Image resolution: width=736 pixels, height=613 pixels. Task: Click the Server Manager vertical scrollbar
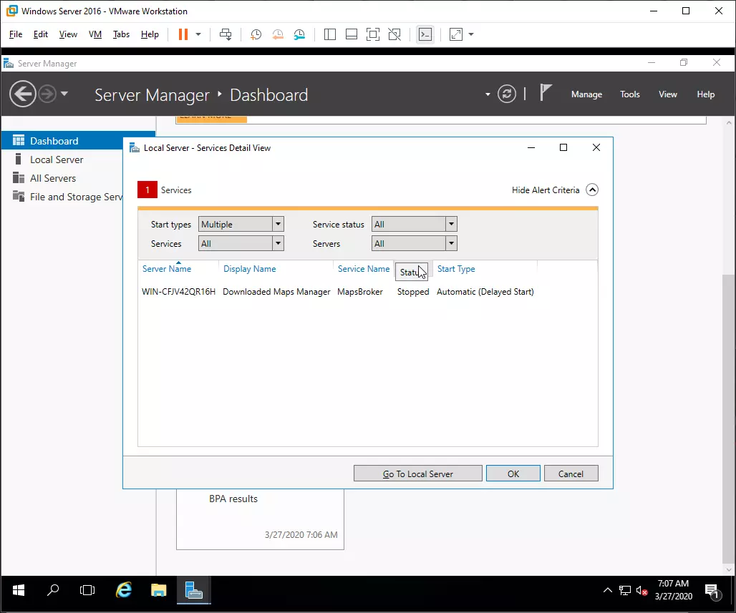click(x=729, y=418)
